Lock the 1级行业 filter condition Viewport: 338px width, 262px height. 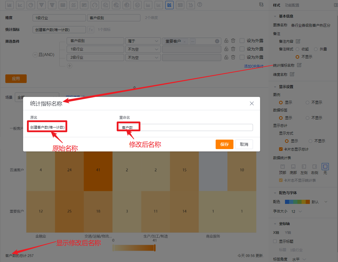point(226,49)
